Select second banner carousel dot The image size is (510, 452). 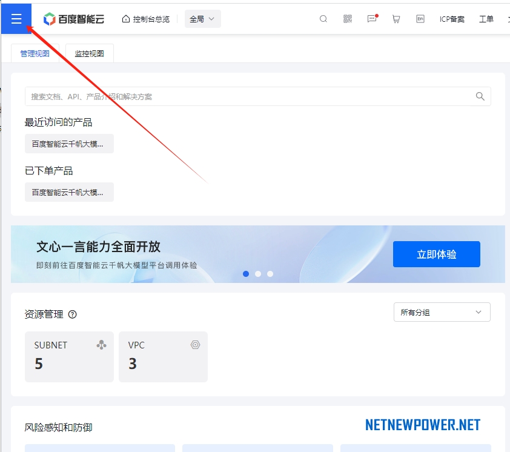pyautogui.click(x=258, y=274)
